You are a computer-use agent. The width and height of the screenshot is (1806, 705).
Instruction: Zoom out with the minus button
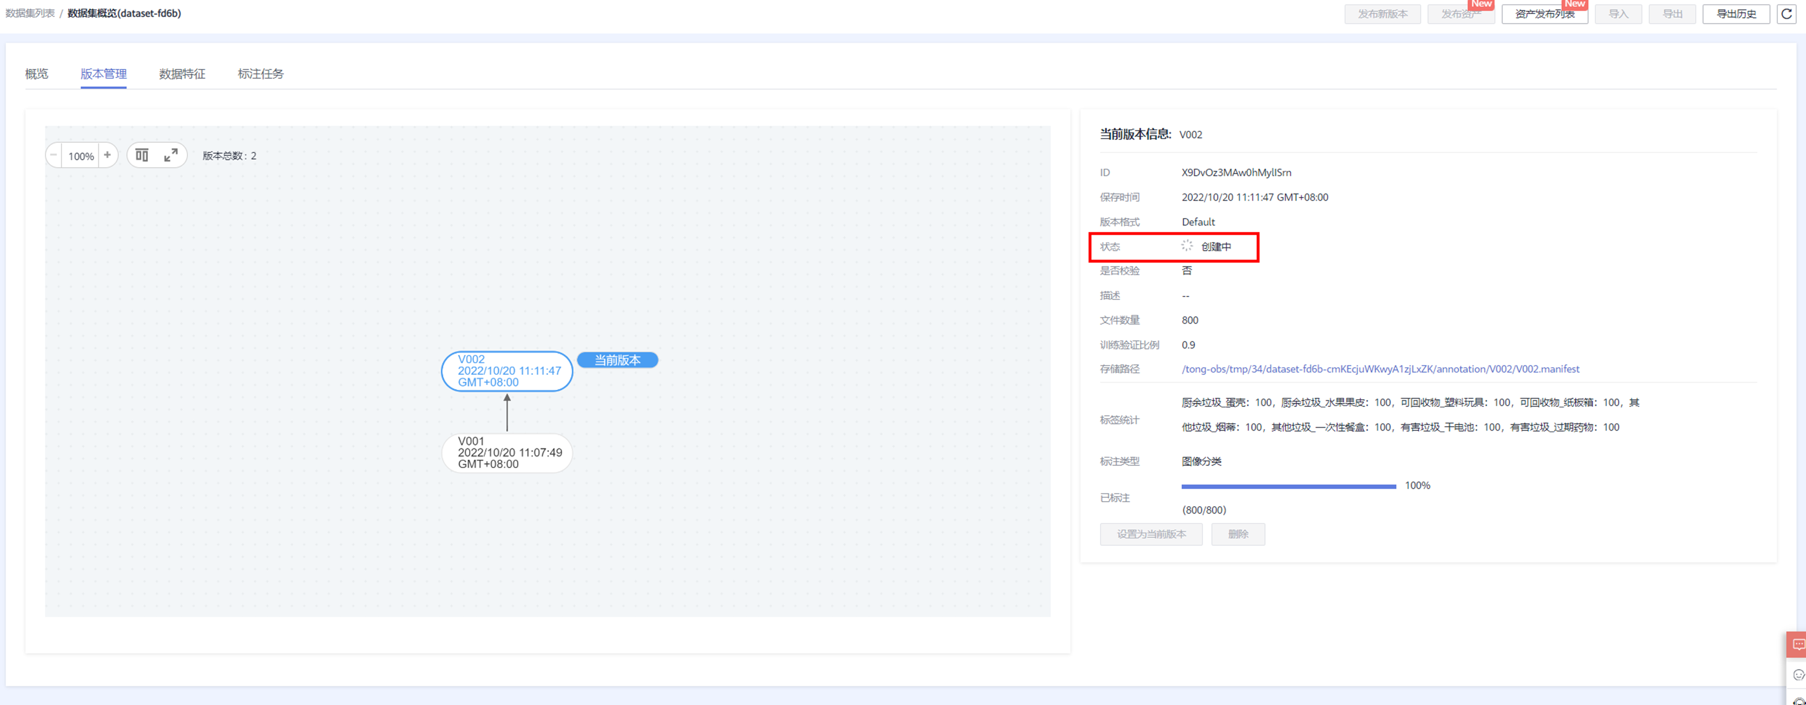click(x=54, y=156)
